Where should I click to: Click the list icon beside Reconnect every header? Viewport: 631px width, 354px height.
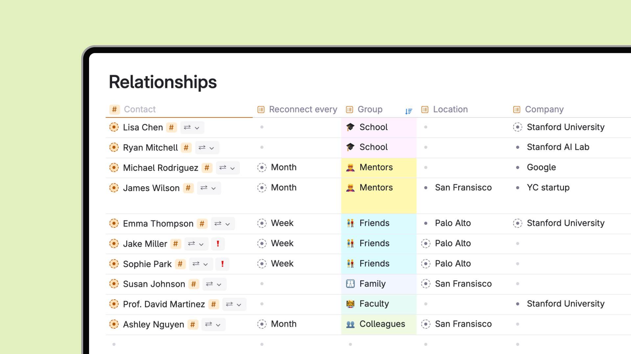point(261,109)
